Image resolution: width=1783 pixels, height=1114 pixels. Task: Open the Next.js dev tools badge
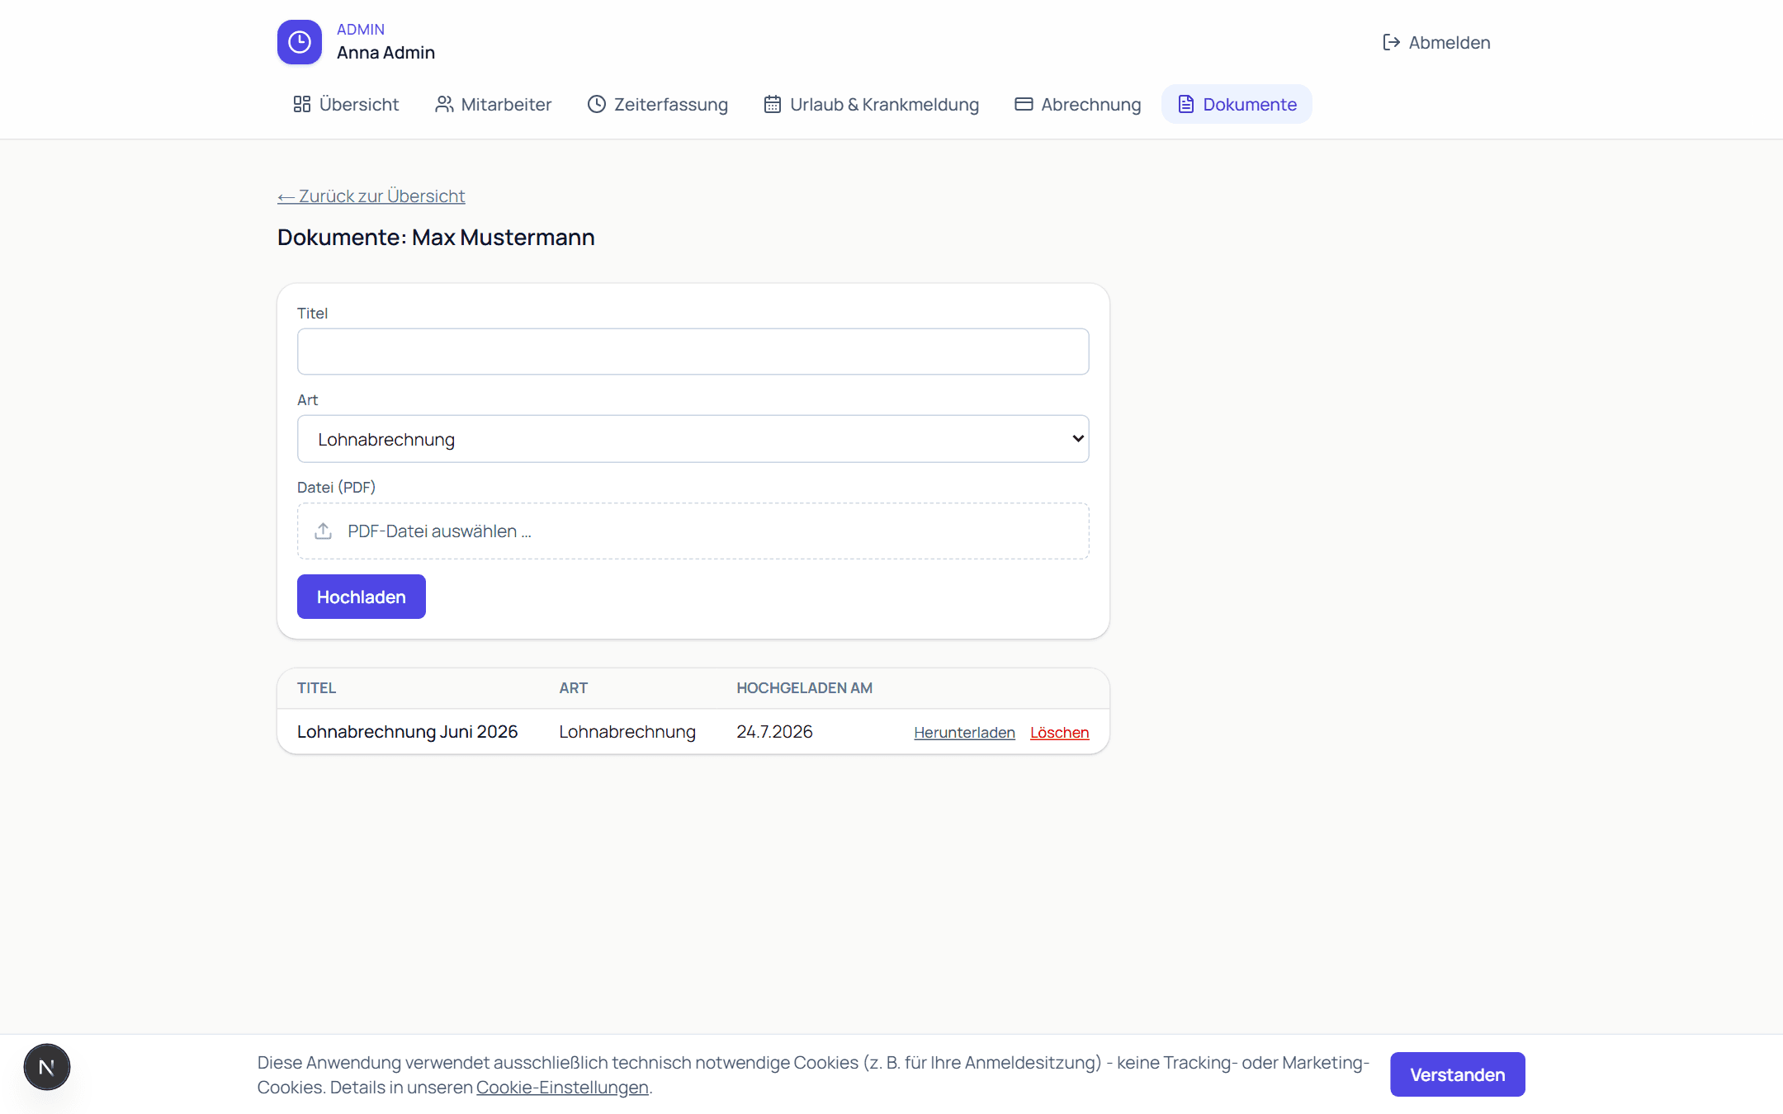(47, 1067)
